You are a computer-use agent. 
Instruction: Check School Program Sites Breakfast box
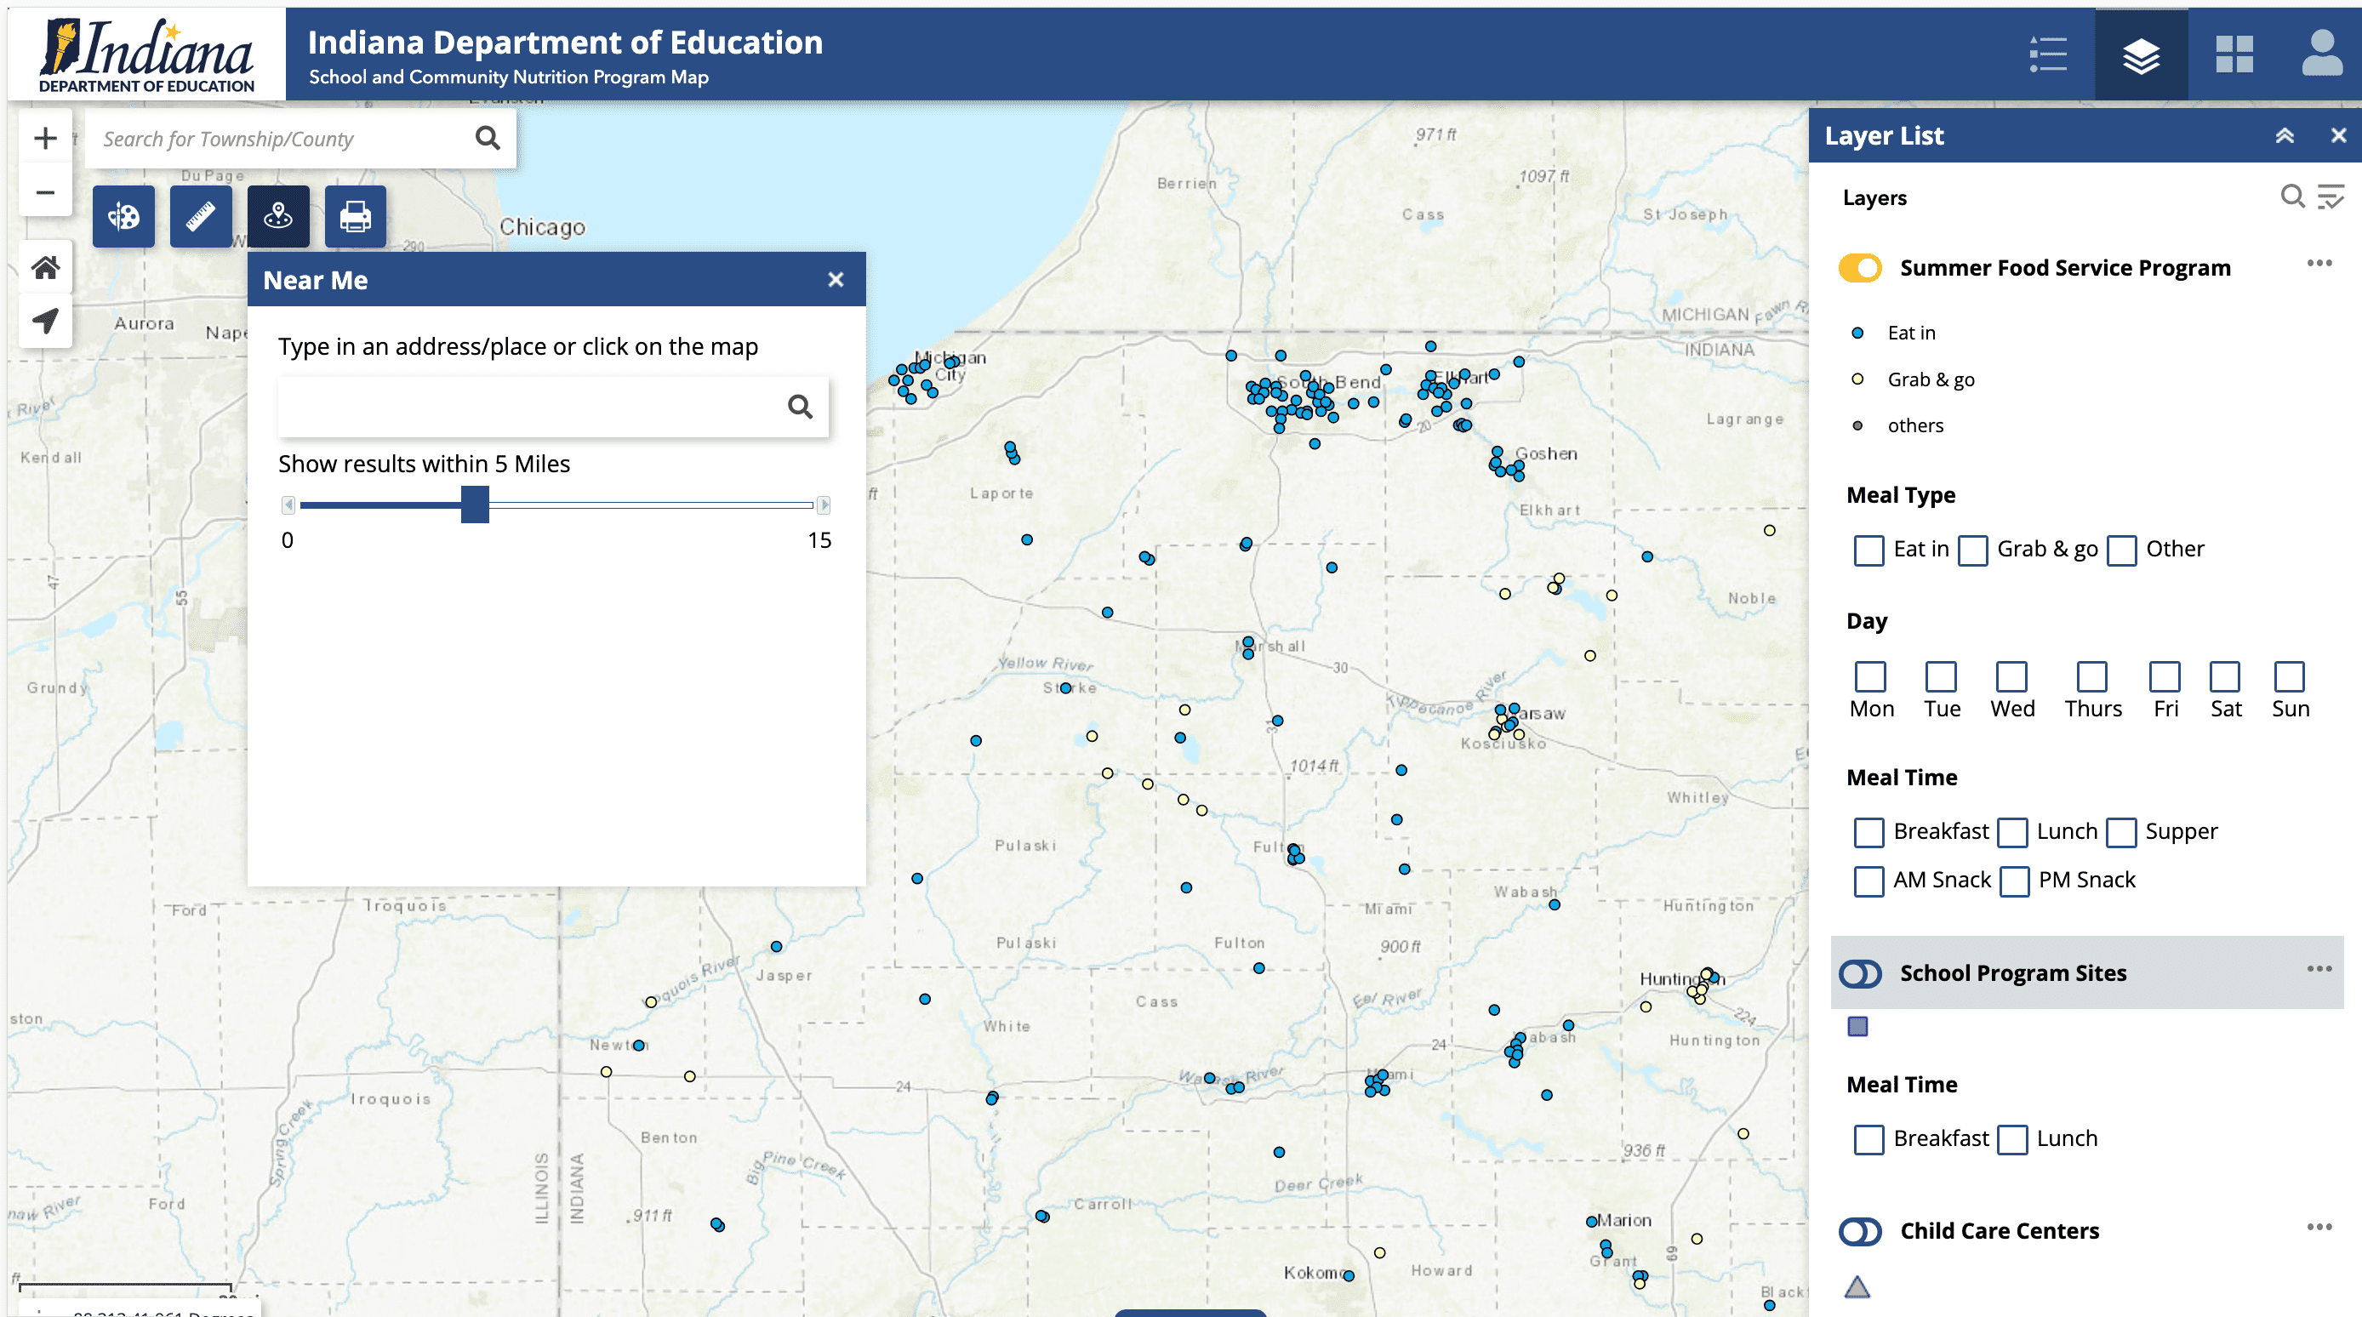point(1868,1140)
